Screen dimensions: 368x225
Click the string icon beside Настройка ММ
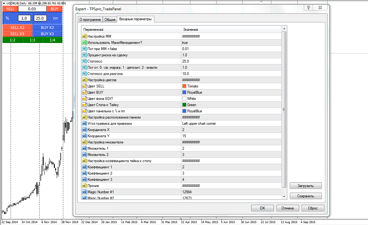[84, 36]
